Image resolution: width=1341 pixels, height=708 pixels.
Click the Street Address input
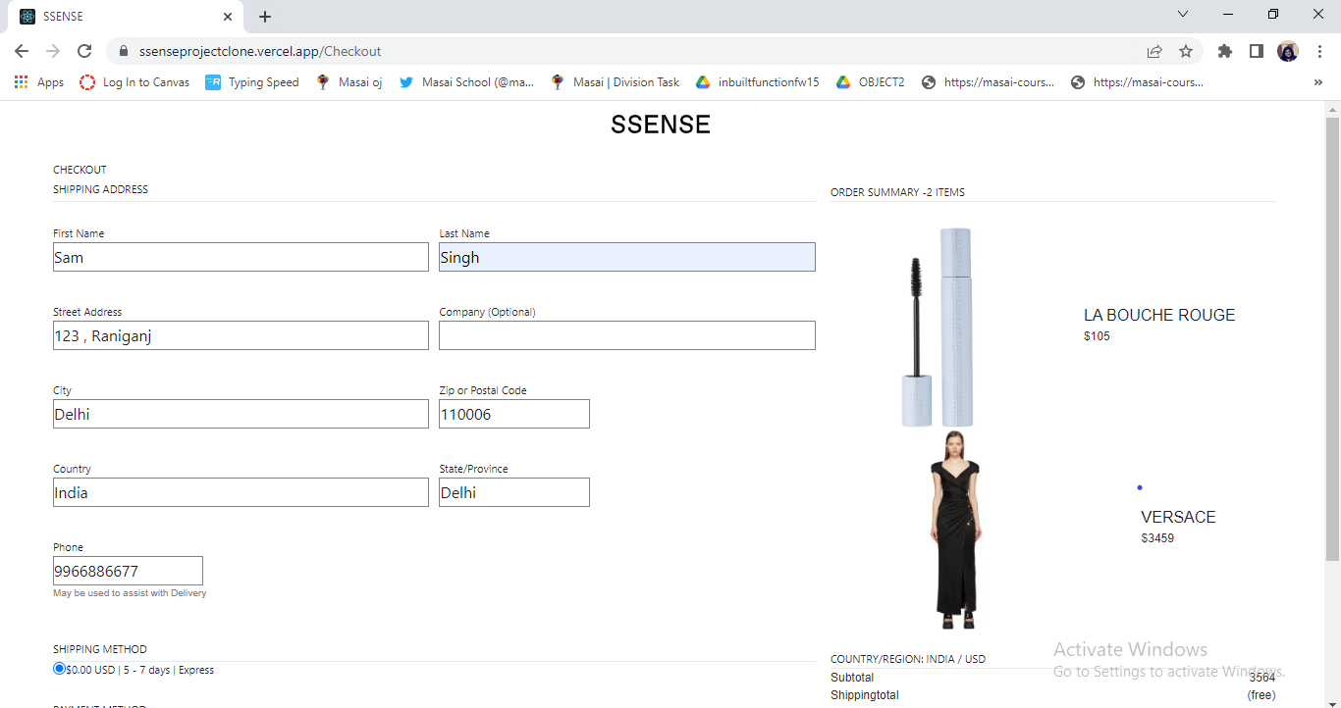tap(241, 335)
